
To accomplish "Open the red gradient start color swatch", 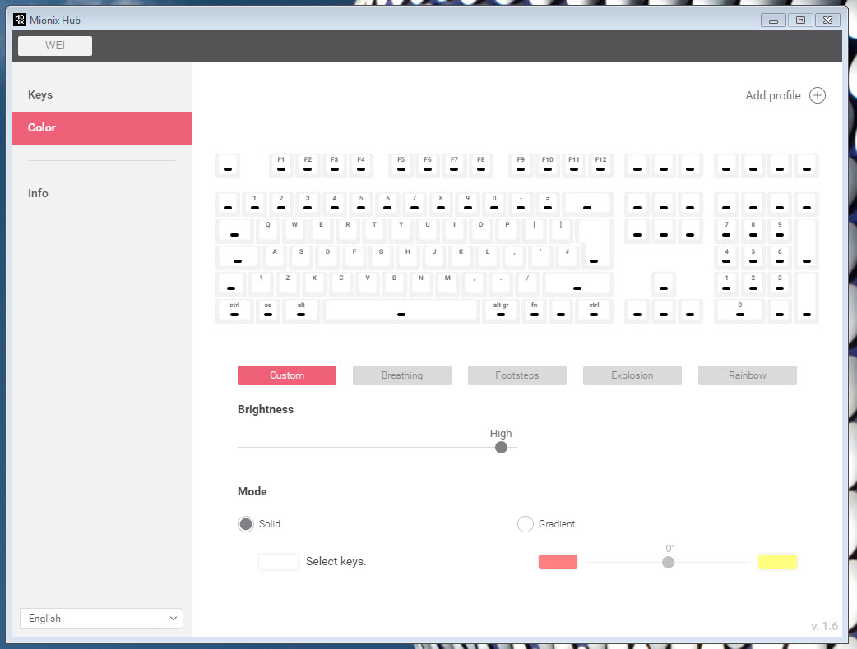I will coord(558,562).
